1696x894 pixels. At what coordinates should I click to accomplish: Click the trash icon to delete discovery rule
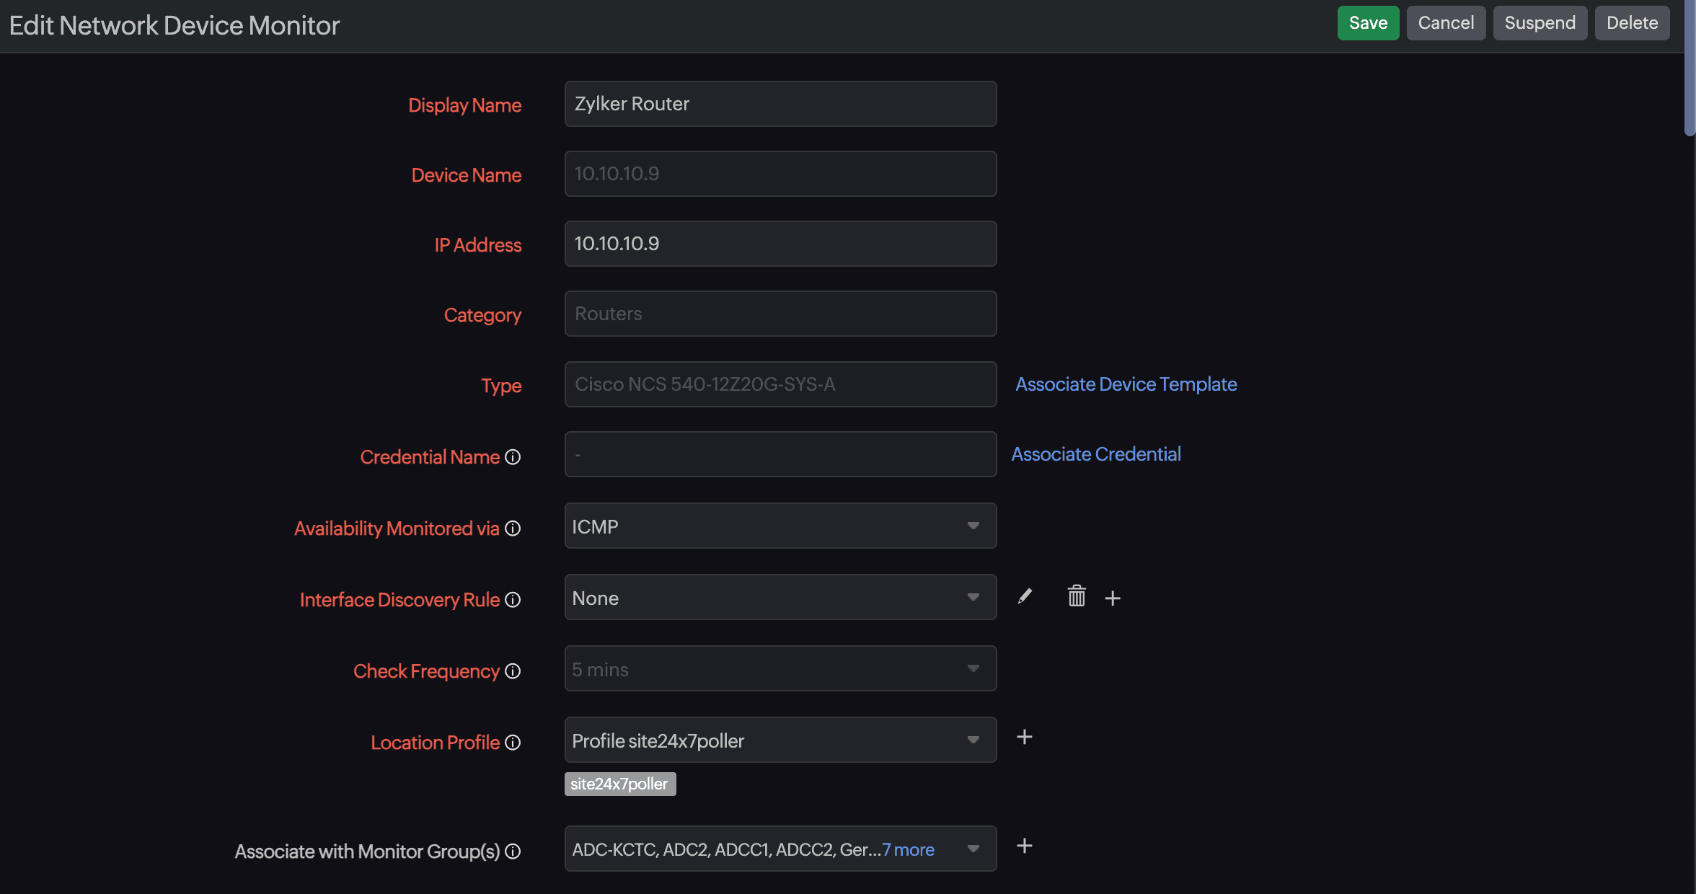[1077, 597]
